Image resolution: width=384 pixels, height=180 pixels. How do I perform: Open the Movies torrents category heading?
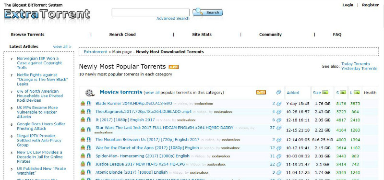pos(121,92)
